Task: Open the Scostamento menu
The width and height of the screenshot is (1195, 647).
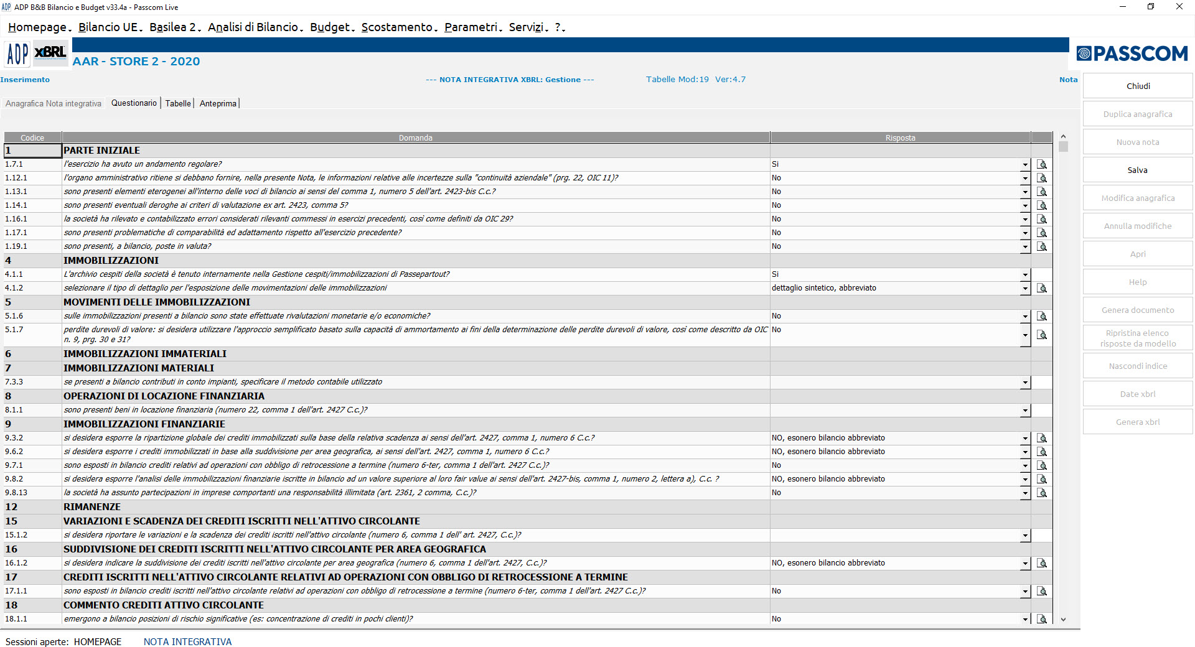Action: point(400,27)
